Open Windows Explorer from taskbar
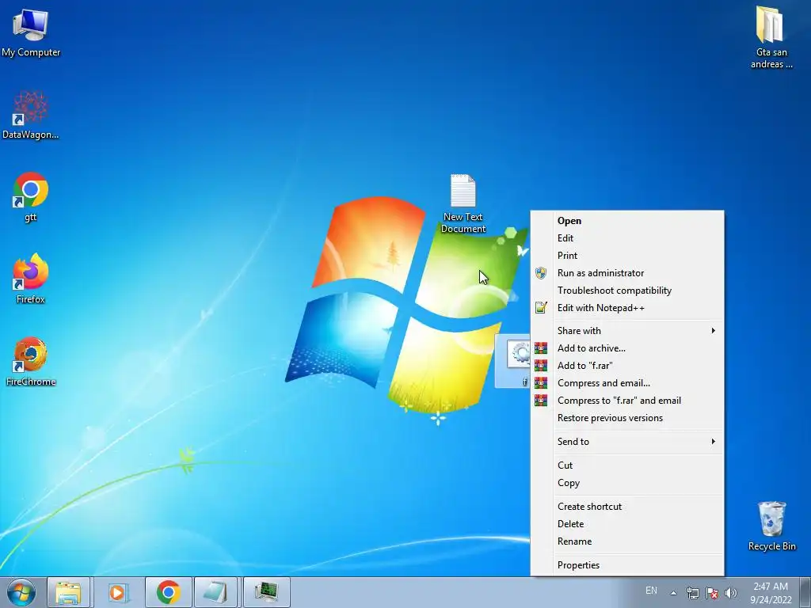The height and width of the screenshot is (608, 811). pyautogui.click(x=68, y=592)
